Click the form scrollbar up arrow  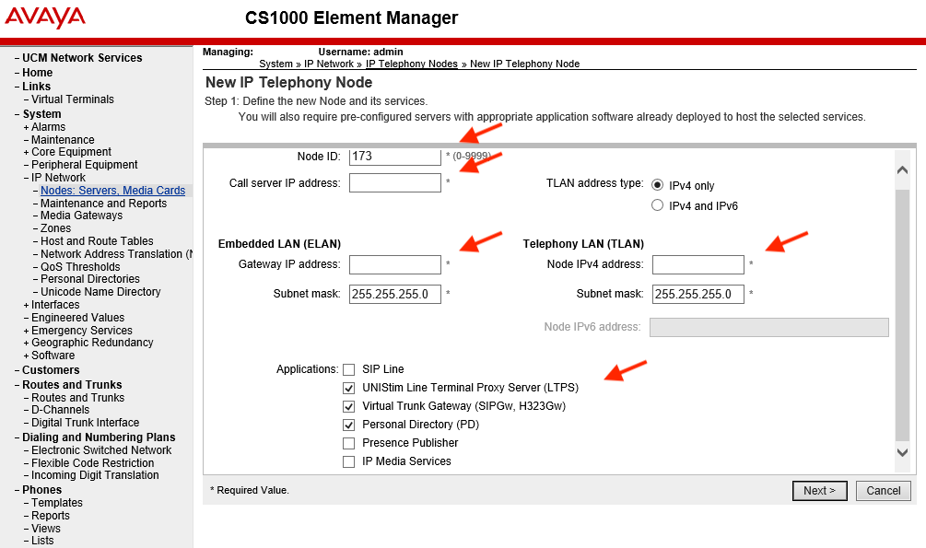[902, 170]
